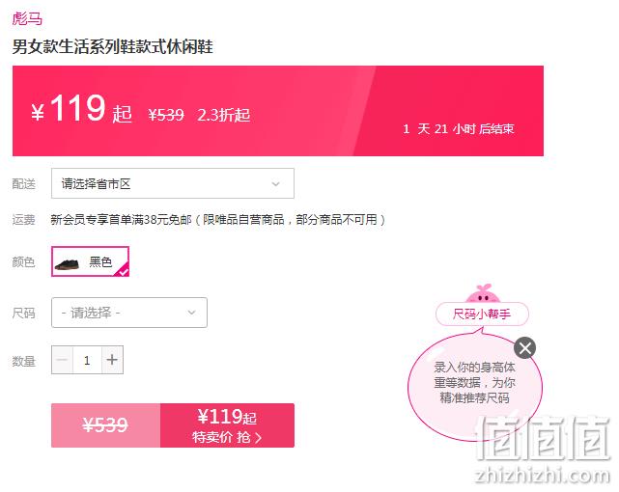The width and height of the screenshot is (619, 492).
Task: Close the size helper tip bubble
Action: [x=524, y=347]
